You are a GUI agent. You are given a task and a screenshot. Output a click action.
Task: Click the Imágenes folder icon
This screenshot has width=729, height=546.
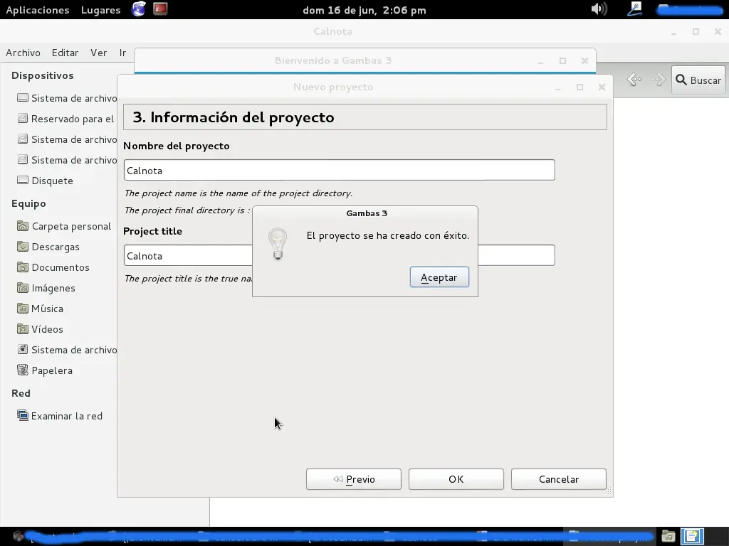[23, 288]
